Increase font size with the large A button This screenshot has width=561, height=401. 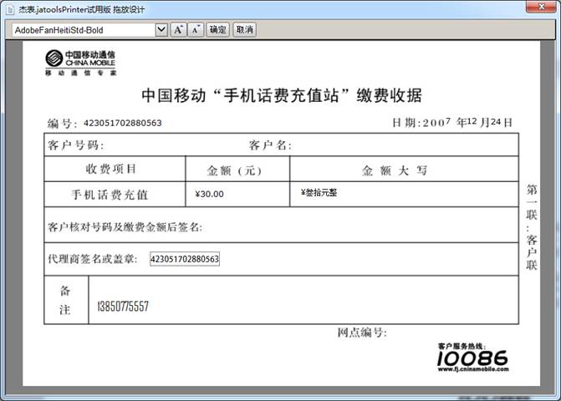pos(178,30)
